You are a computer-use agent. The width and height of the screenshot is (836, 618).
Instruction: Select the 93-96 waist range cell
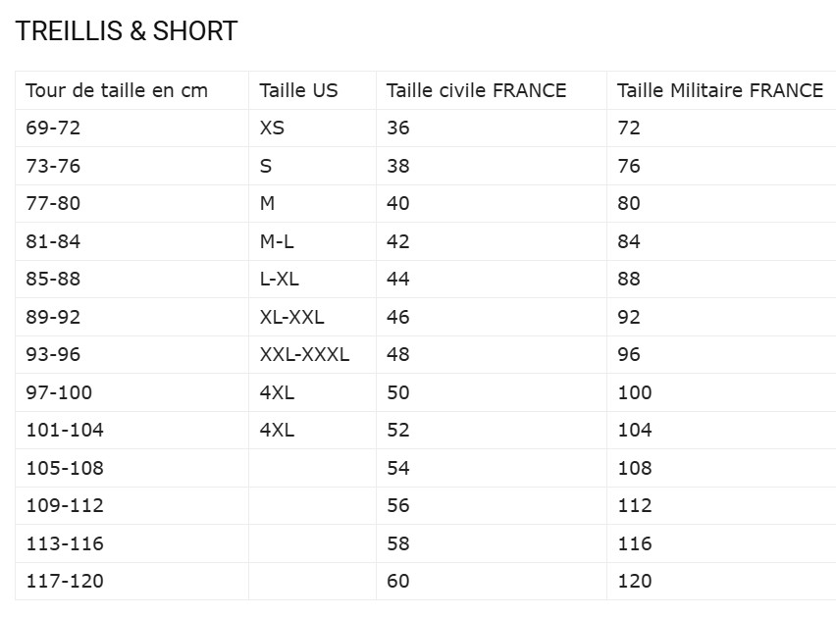point(53,354)
